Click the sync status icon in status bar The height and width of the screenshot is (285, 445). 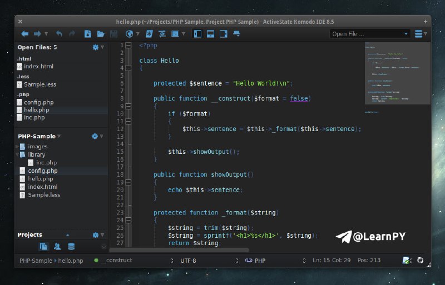tap(421, 261)
